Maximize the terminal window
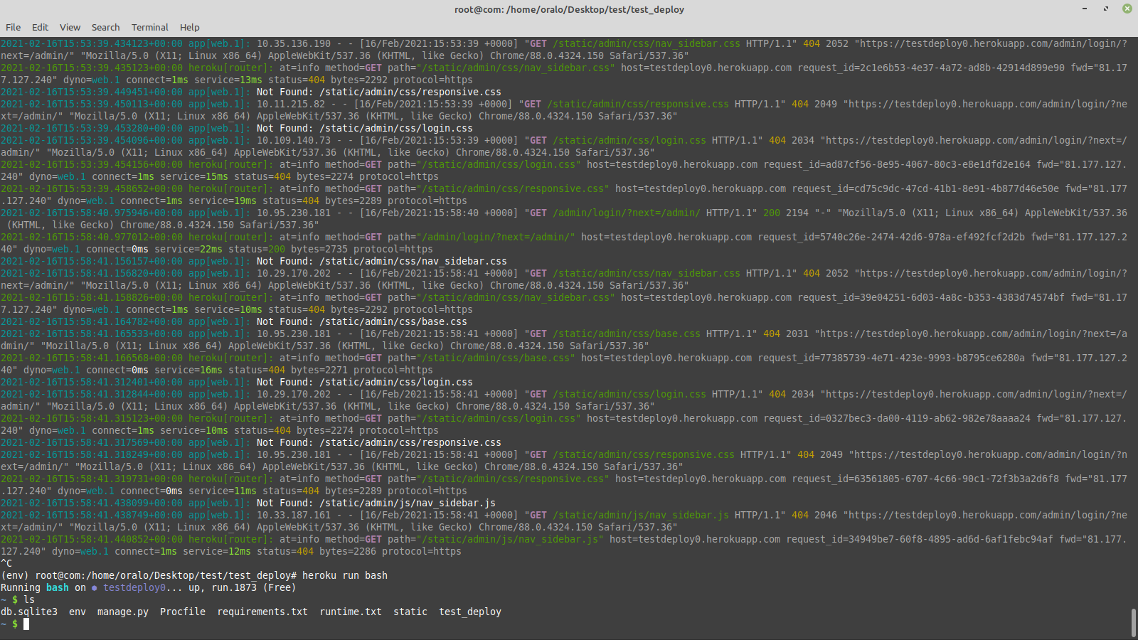This screenshot has width=1138, height=640. click(1106, 9)
